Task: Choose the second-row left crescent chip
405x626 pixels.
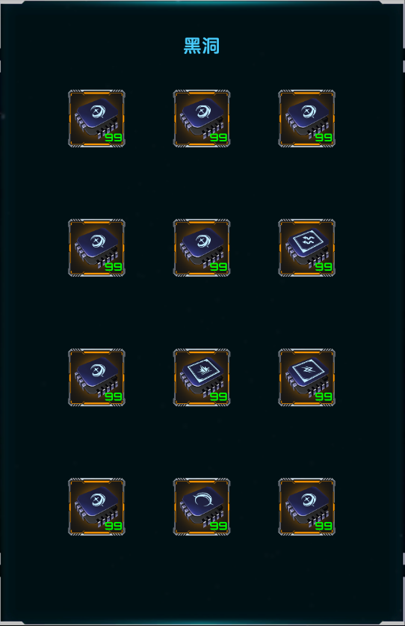Action: point(96,248)
